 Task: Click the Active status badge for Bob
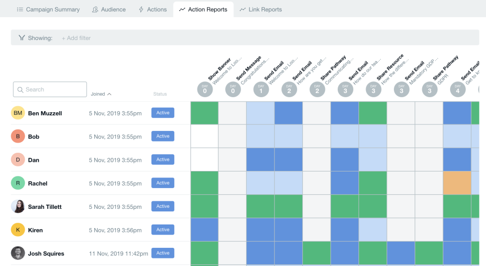[163, 136]
